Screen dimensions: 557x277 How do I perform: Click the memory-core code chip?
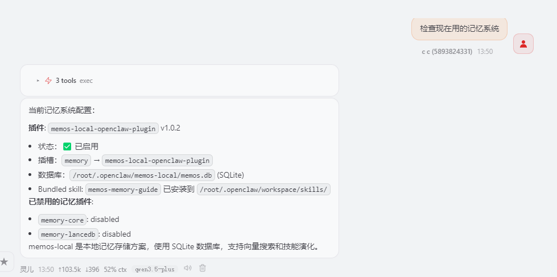point(63,220)
